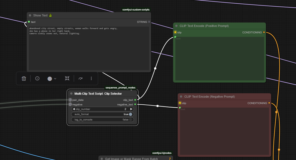The width and height of the screenshot is (296, 160).
Task: Click the clip input socket on Negative Prompt
Action: [180, 103]
